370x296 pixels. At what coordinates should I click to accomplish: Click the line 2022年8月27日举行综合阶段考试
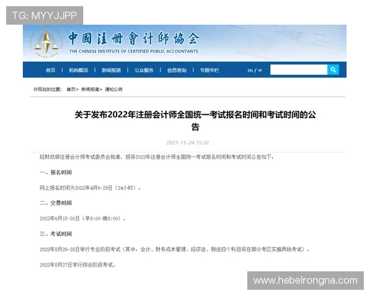coord(78,265)
